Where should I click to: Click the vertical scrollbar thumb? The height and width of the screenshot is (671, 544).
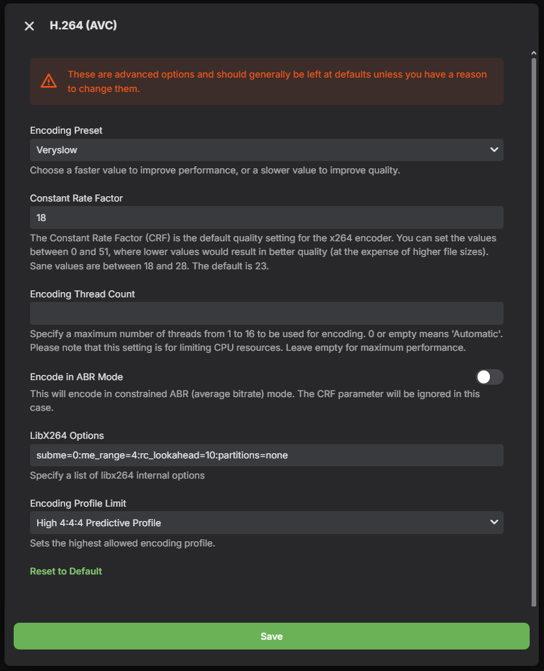pyautogui.click(x=534, y=332)
